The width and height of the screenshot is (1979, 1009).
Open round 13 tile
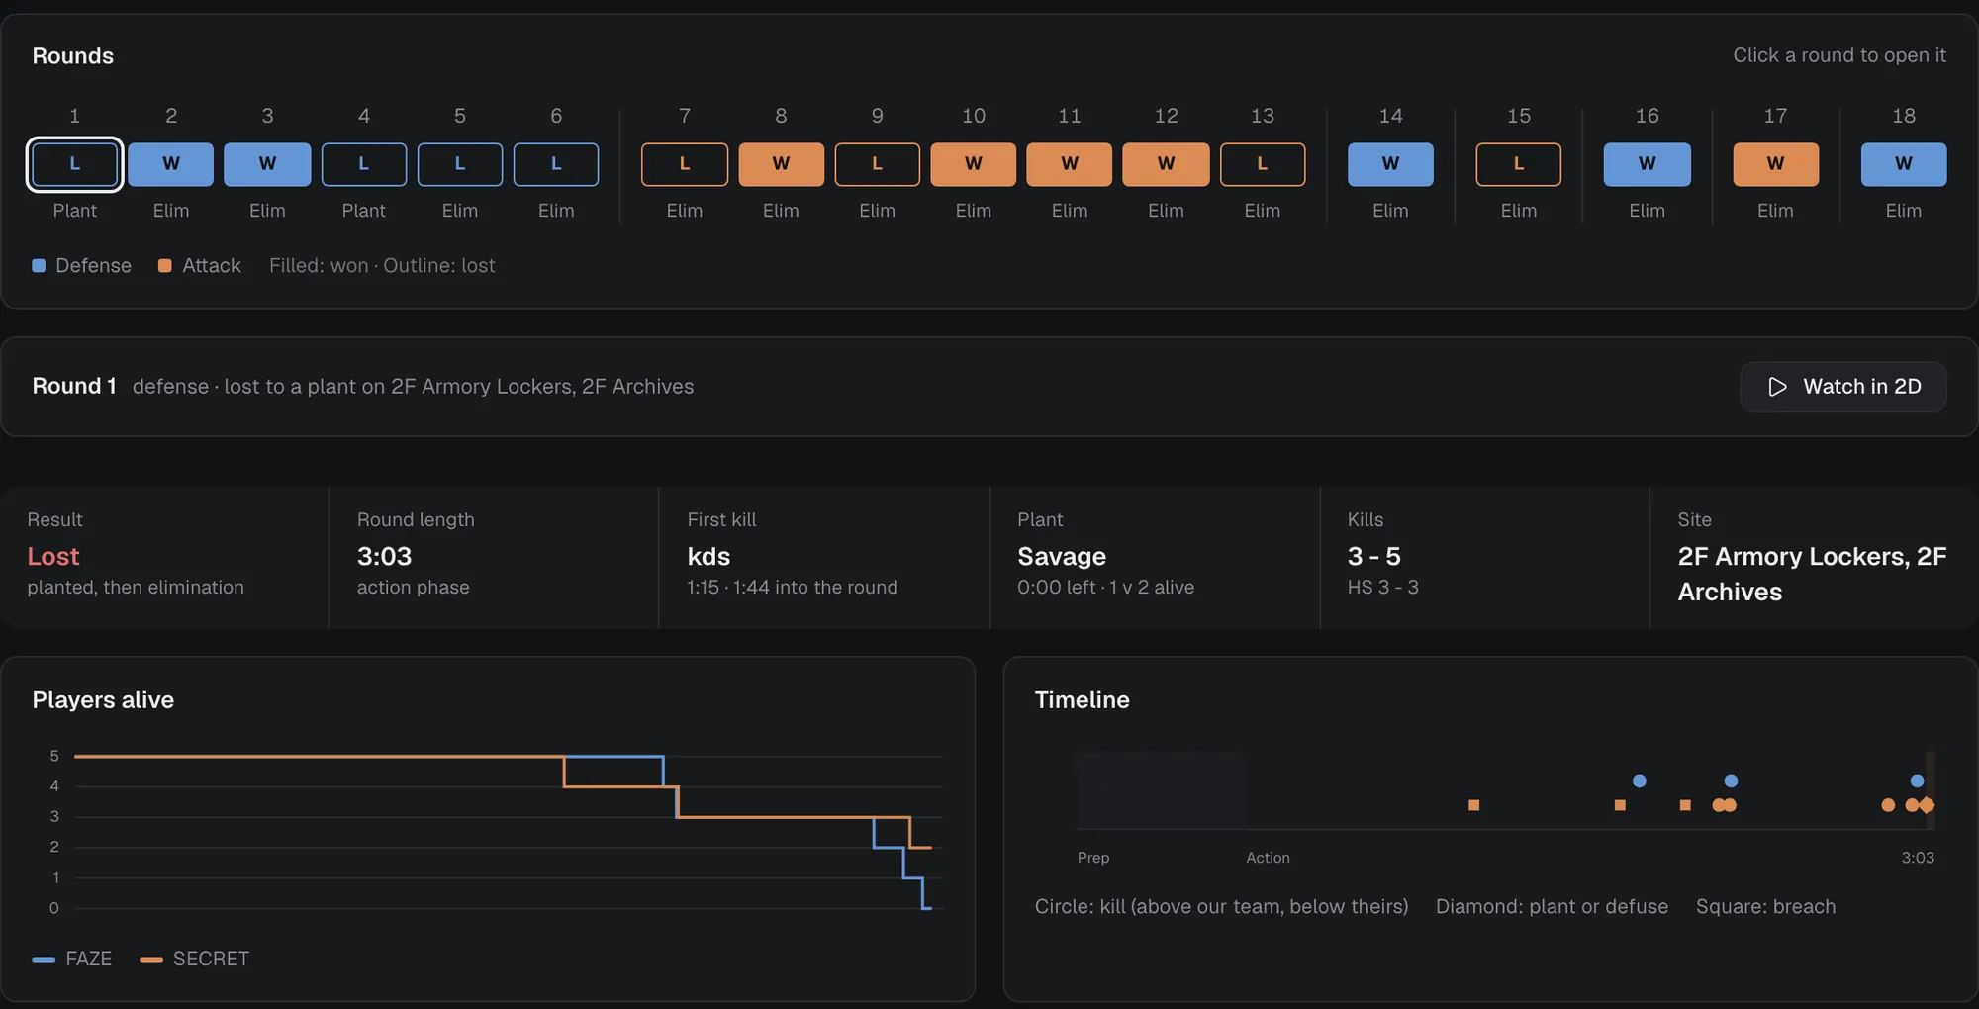(x=1263, y=164)
